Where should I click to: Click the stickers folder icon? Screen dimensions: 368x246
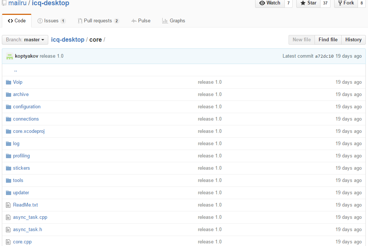[9, 168]
